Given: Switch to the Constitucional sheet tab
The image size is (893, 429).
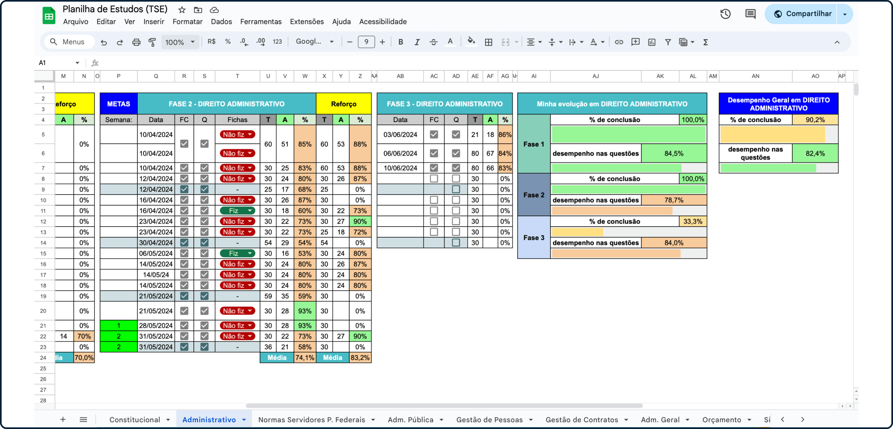Looking at the screenshot, I should pyautogui.click(x=134, y=420).
